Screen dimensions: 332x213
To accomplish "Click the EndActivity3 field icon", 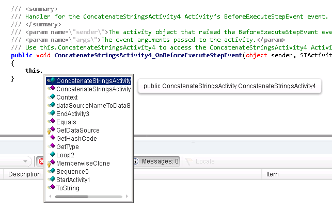I will [51, 113].
